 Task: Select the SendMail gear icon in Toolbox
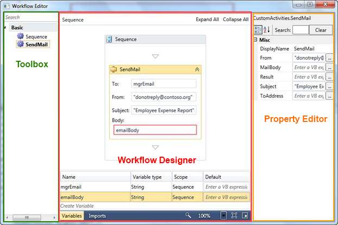click(x=21, y=44)
